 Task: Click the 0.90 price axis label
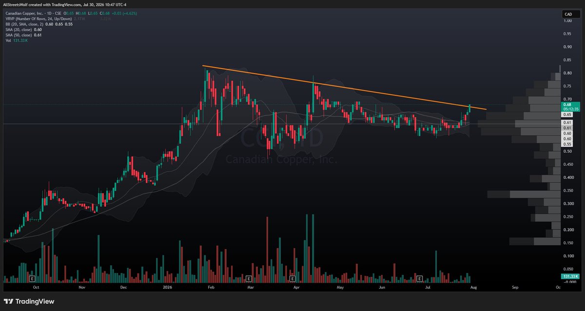click(567, 47)
